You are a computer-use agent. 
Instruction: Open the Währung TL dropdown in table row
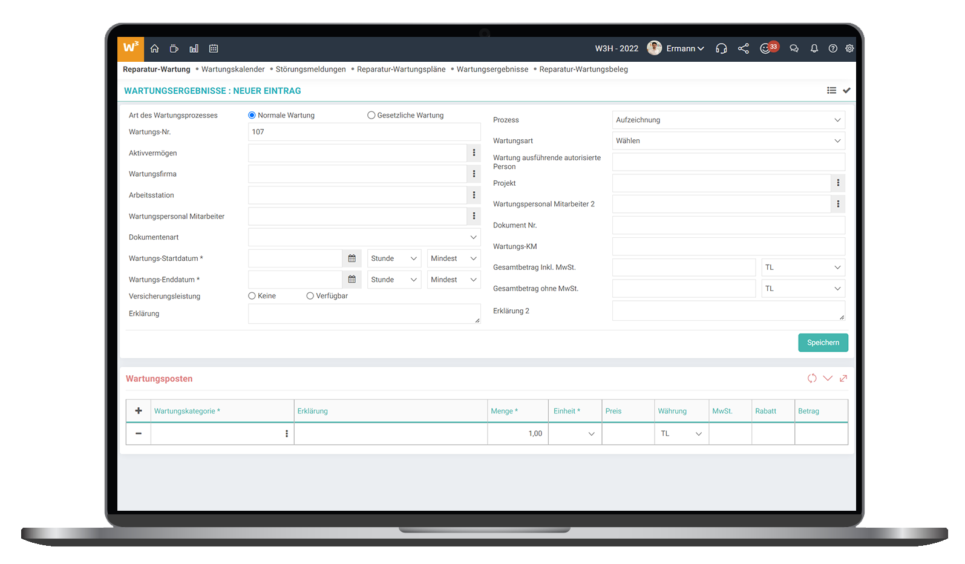(x=681, y=434)
